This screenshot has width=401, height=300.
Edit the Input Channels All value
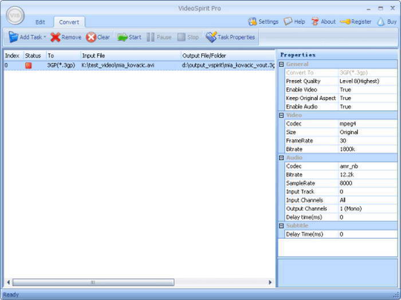pos(368,200)
